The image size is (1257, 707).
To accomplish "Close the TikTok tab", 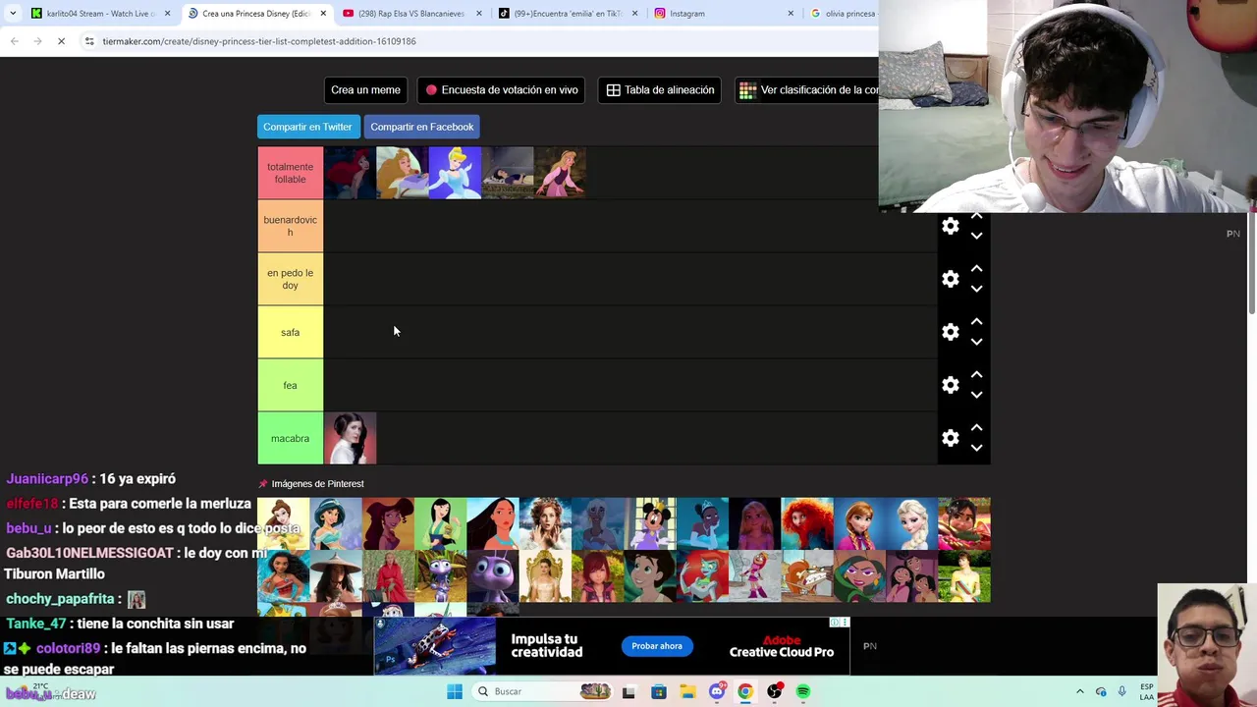I will (634, 14).
